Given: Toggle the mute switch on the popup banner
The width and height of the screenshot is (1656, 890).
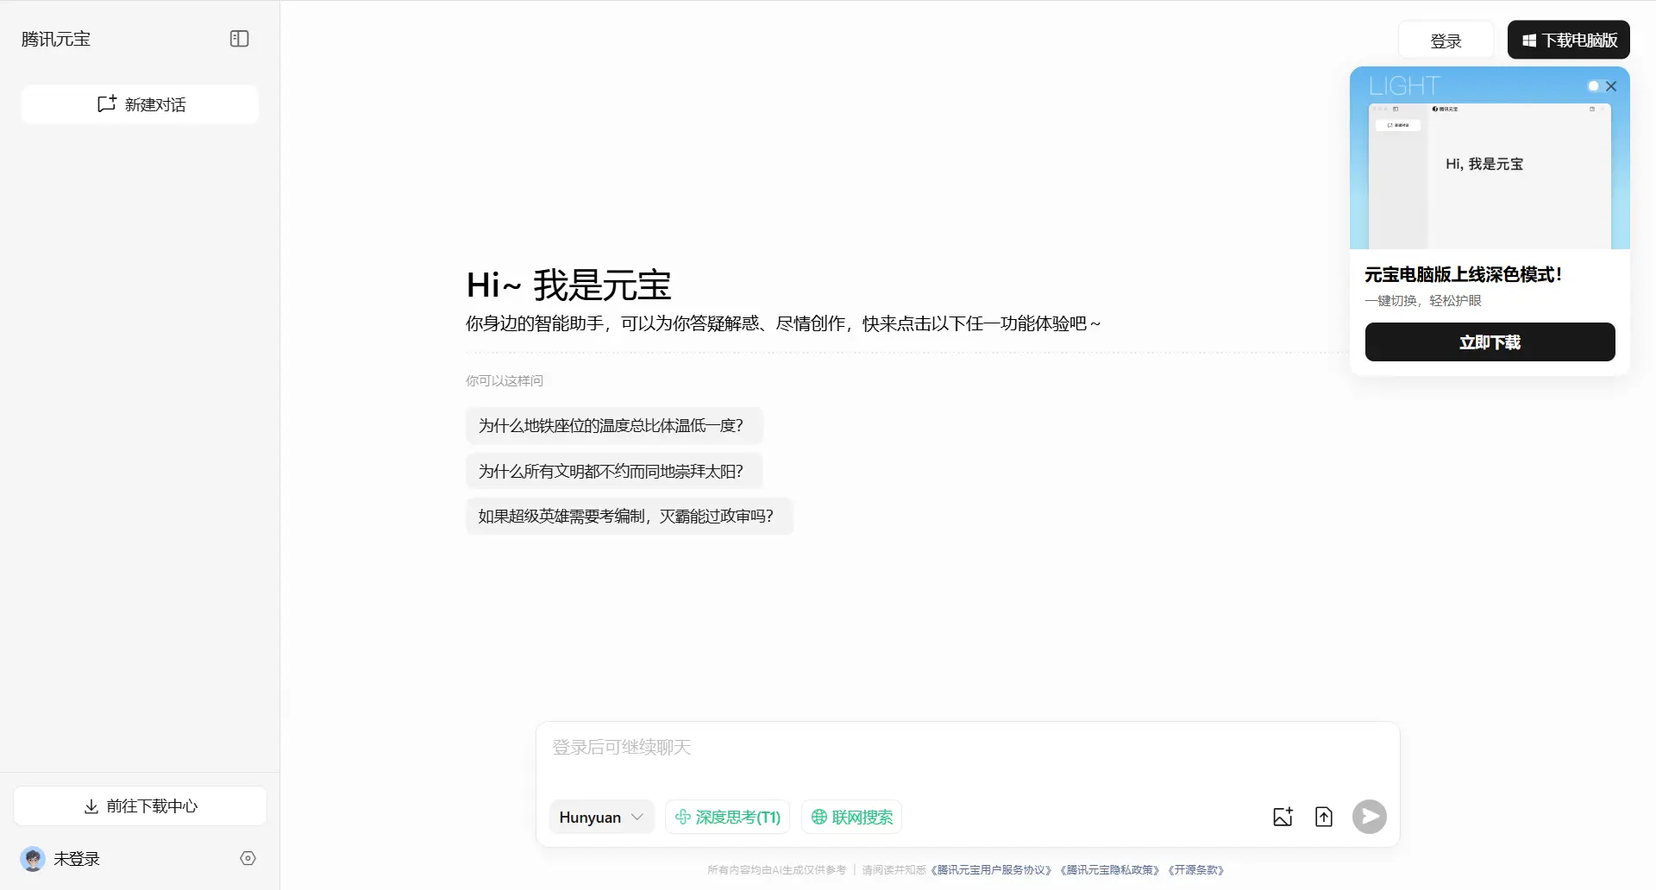Looking at the screenshot, I should [x=1592, y=86].
